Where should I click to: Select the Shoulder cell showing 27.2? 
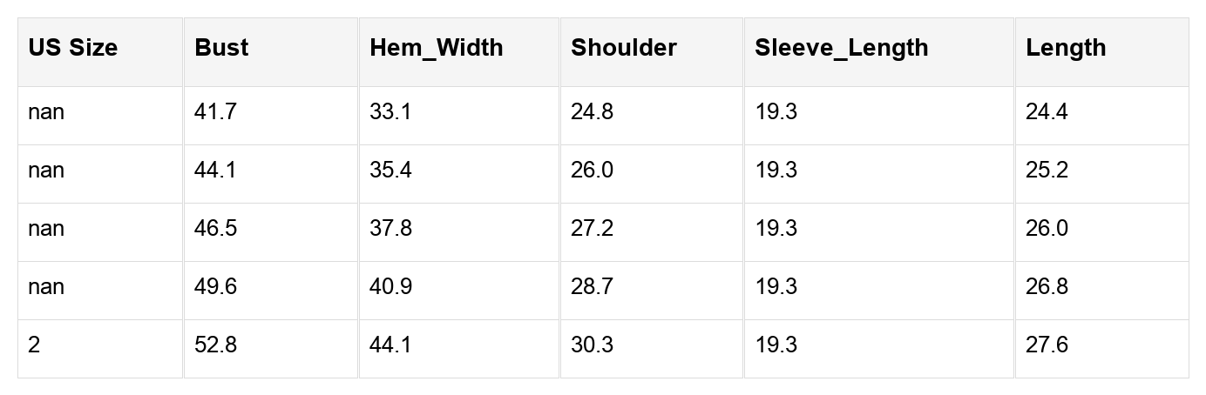pyautogui.click(x=592, y=229)
